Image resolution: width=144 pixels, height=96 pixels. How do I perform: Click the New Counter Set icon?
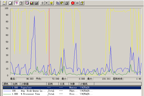(4, 3)
